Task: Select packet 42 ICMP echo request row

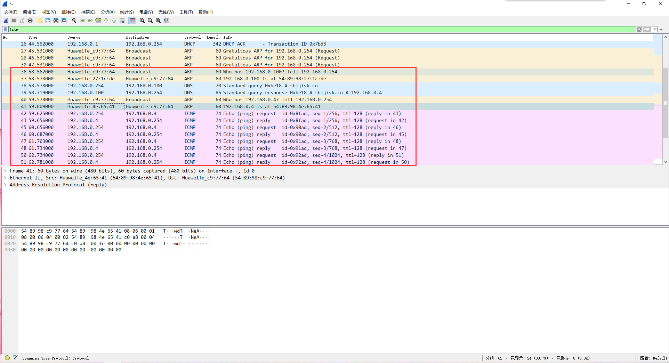Action: click(x=328, y=113)
